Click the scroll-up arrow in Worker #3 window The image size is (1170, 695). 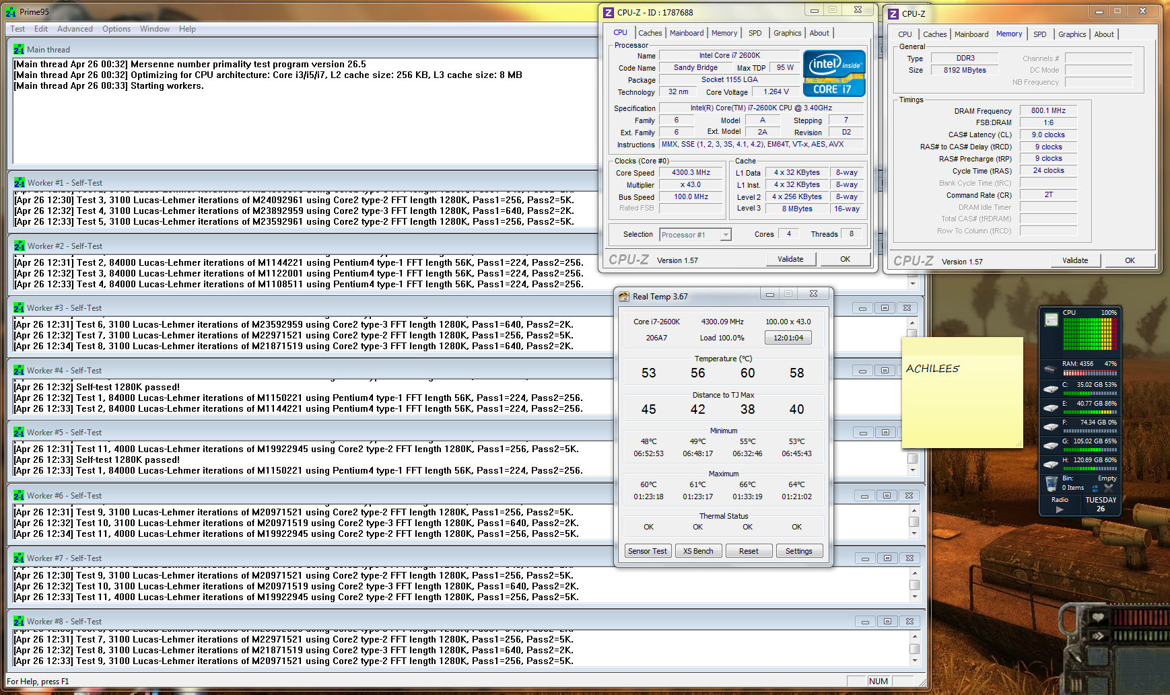tap(912, 322)
